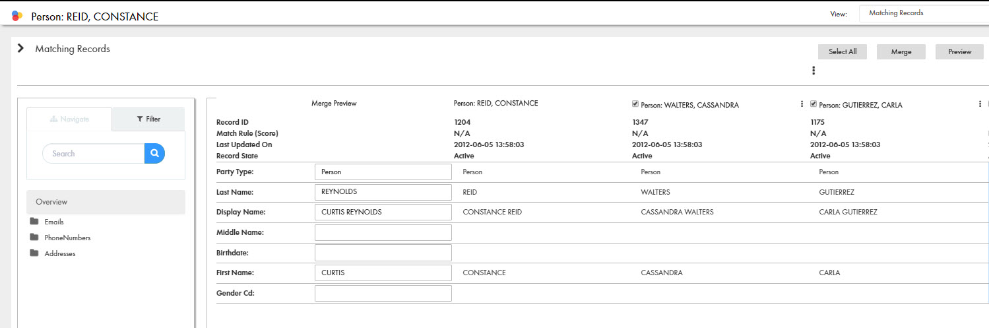Click the magnifier search button
This screenshot has width=989, height=328.
[x=154, y=153]
